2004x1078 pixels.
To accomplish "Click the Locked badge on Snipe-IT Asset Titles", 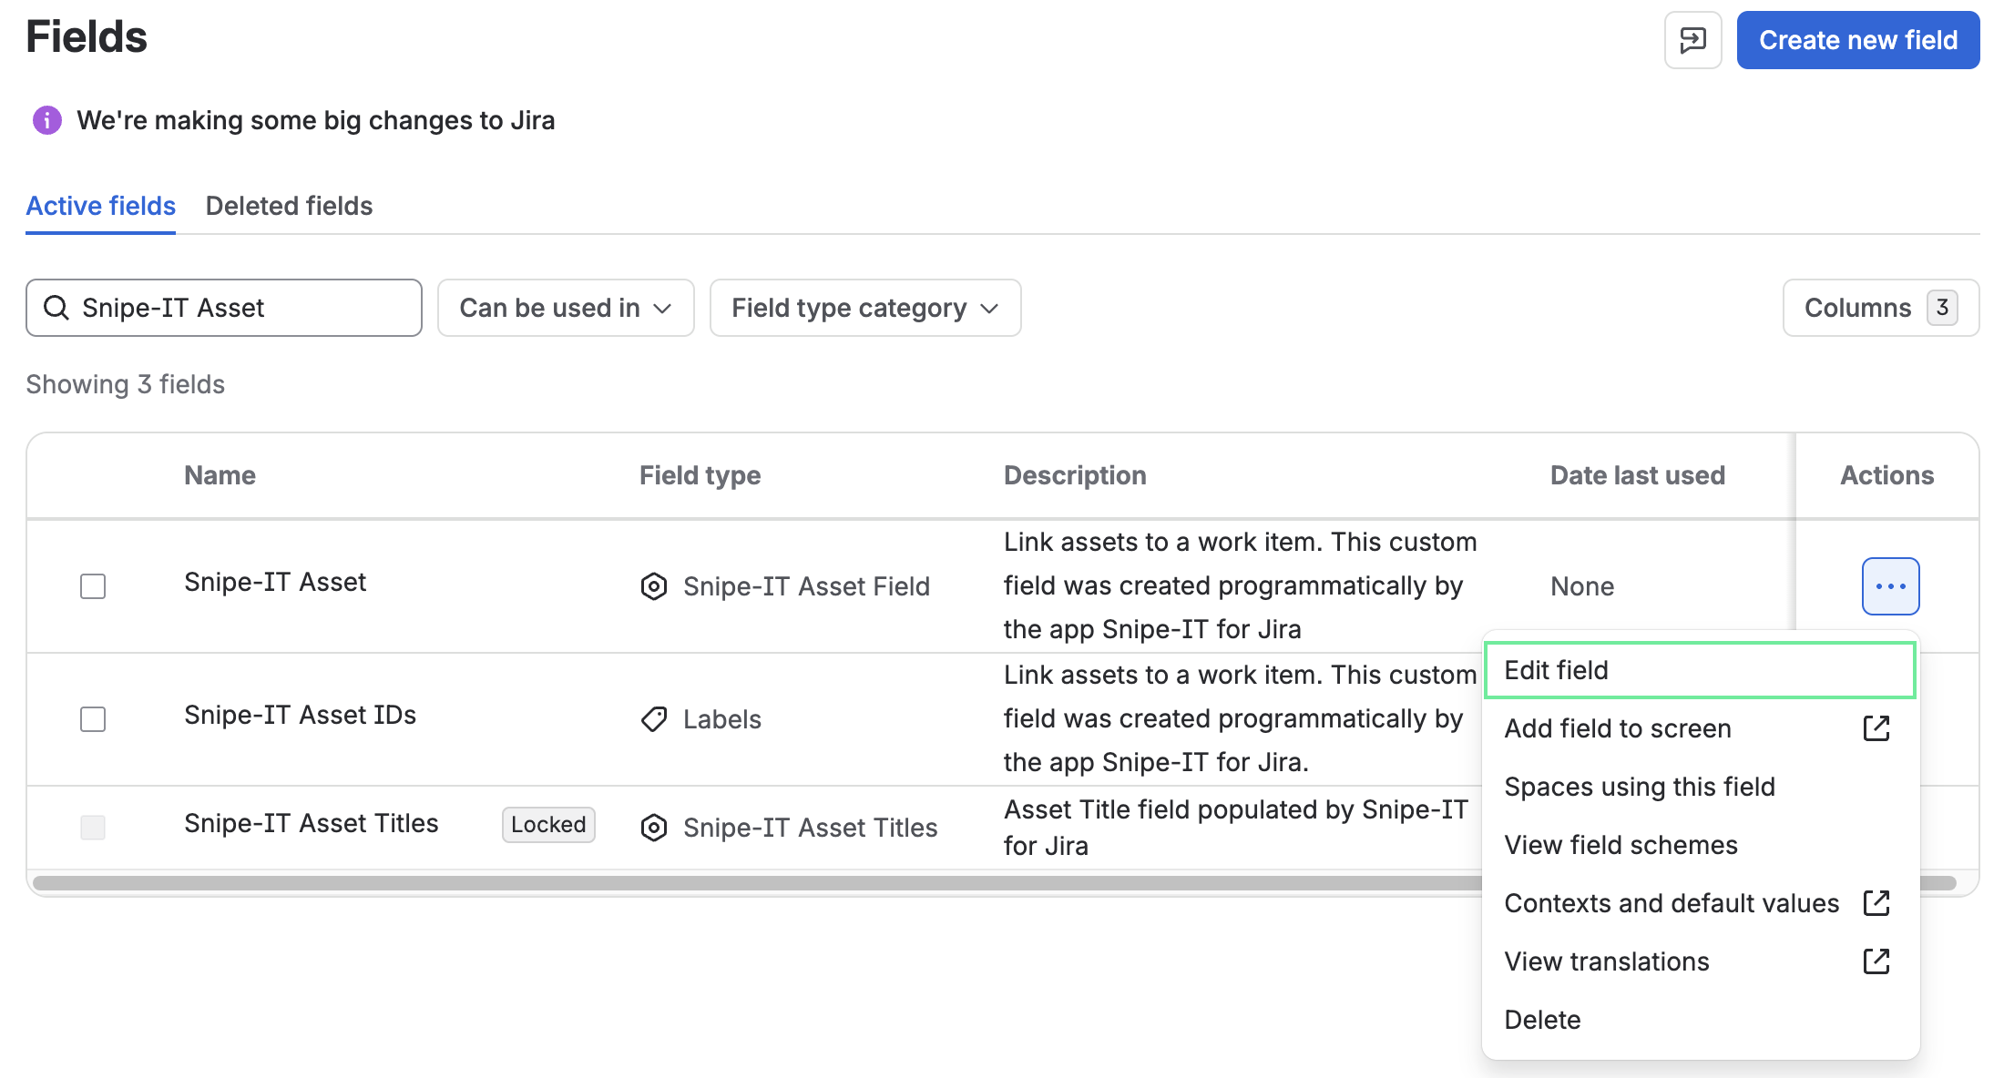I will coord(548,825).
